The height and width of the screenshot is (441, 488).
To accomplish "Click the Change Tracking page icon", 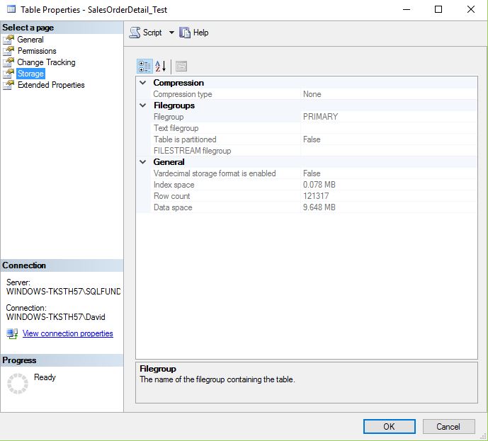I will tap(8, 62).
